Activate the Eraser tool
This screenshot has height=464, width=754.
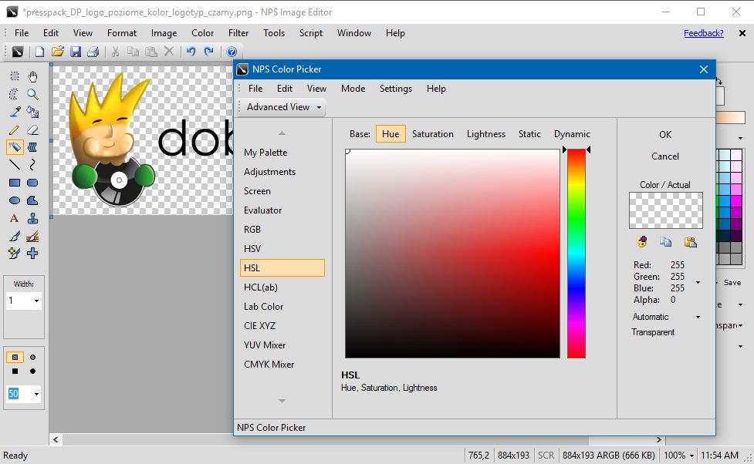pos(34,131)
